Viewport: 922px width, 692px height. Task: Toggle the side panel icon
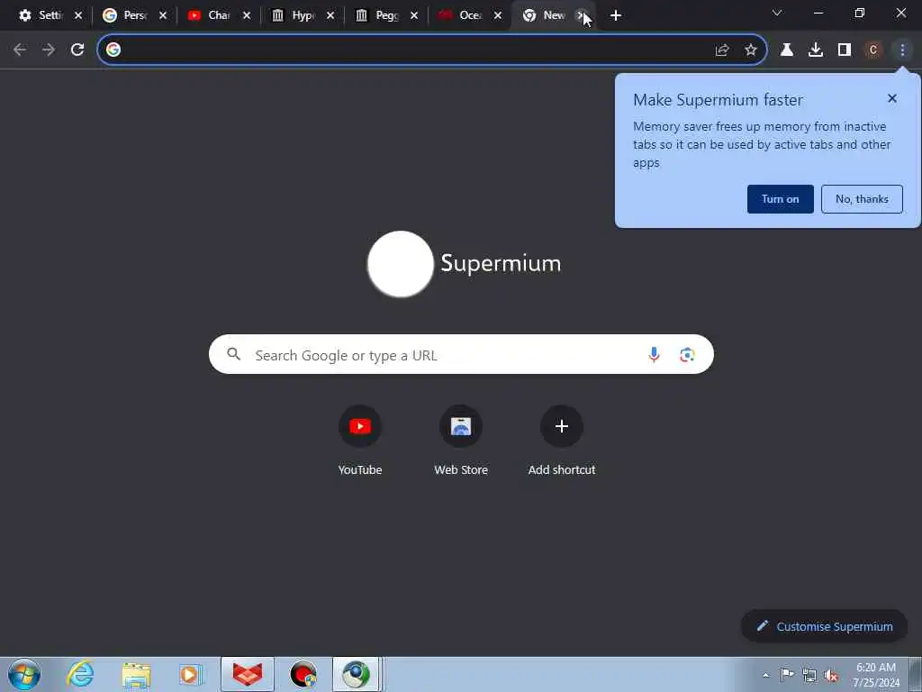(845, 50)
